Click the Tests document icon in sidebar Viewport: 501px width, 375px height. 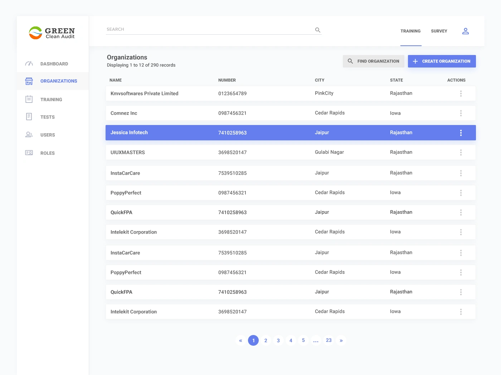click(29, 117)
